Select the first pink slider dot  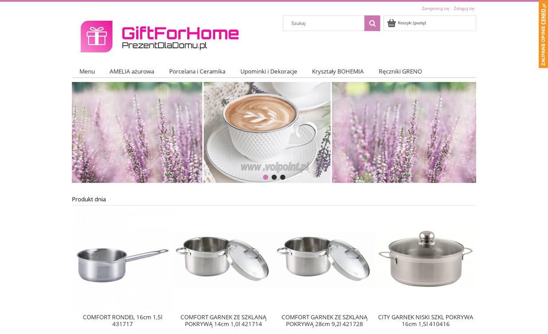coord(265,177)
